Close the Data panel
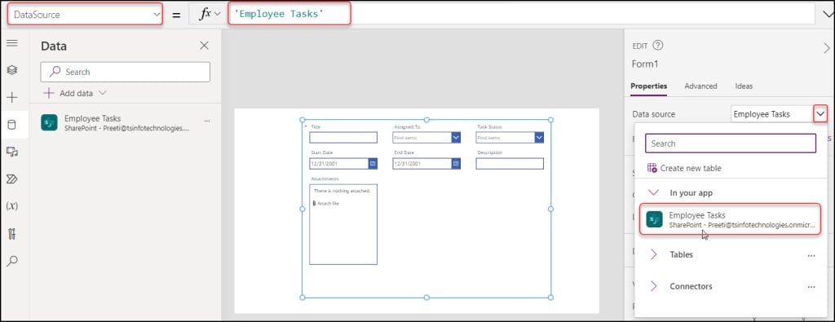This screenshot has height=322, width=835. click(204, 46)
